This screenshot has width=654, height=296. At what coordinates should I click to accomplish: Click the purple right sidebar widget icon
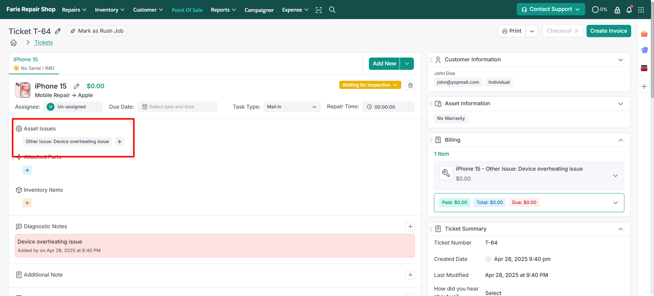coord(644,50)
